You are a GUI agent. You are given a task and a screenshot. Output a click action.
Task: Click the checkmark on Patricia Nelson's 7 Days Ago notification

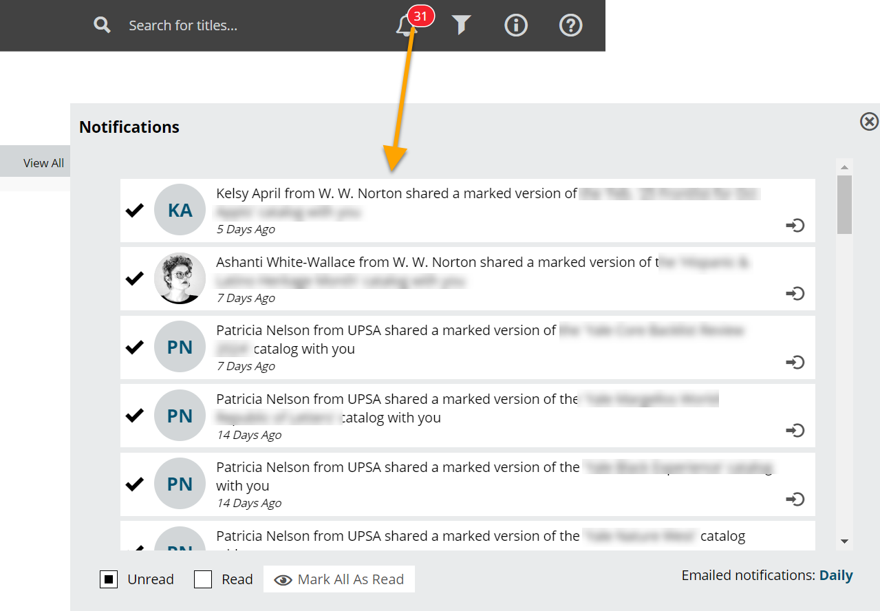(x=135, y=347)
